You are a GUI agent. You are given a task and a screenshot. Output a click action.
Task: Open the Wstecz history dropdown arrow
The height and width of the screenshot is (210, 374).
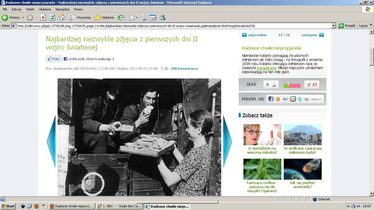click(x=23, y=17)
